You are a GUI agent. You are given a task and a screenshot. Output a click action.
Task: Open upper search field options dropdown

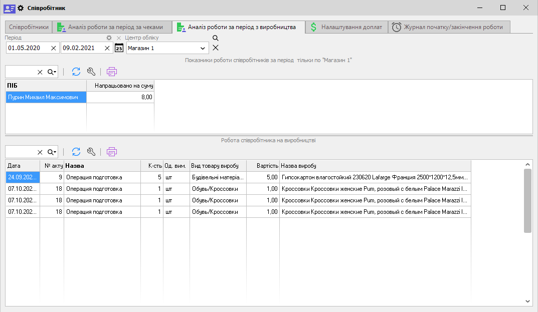pos(52,72)
